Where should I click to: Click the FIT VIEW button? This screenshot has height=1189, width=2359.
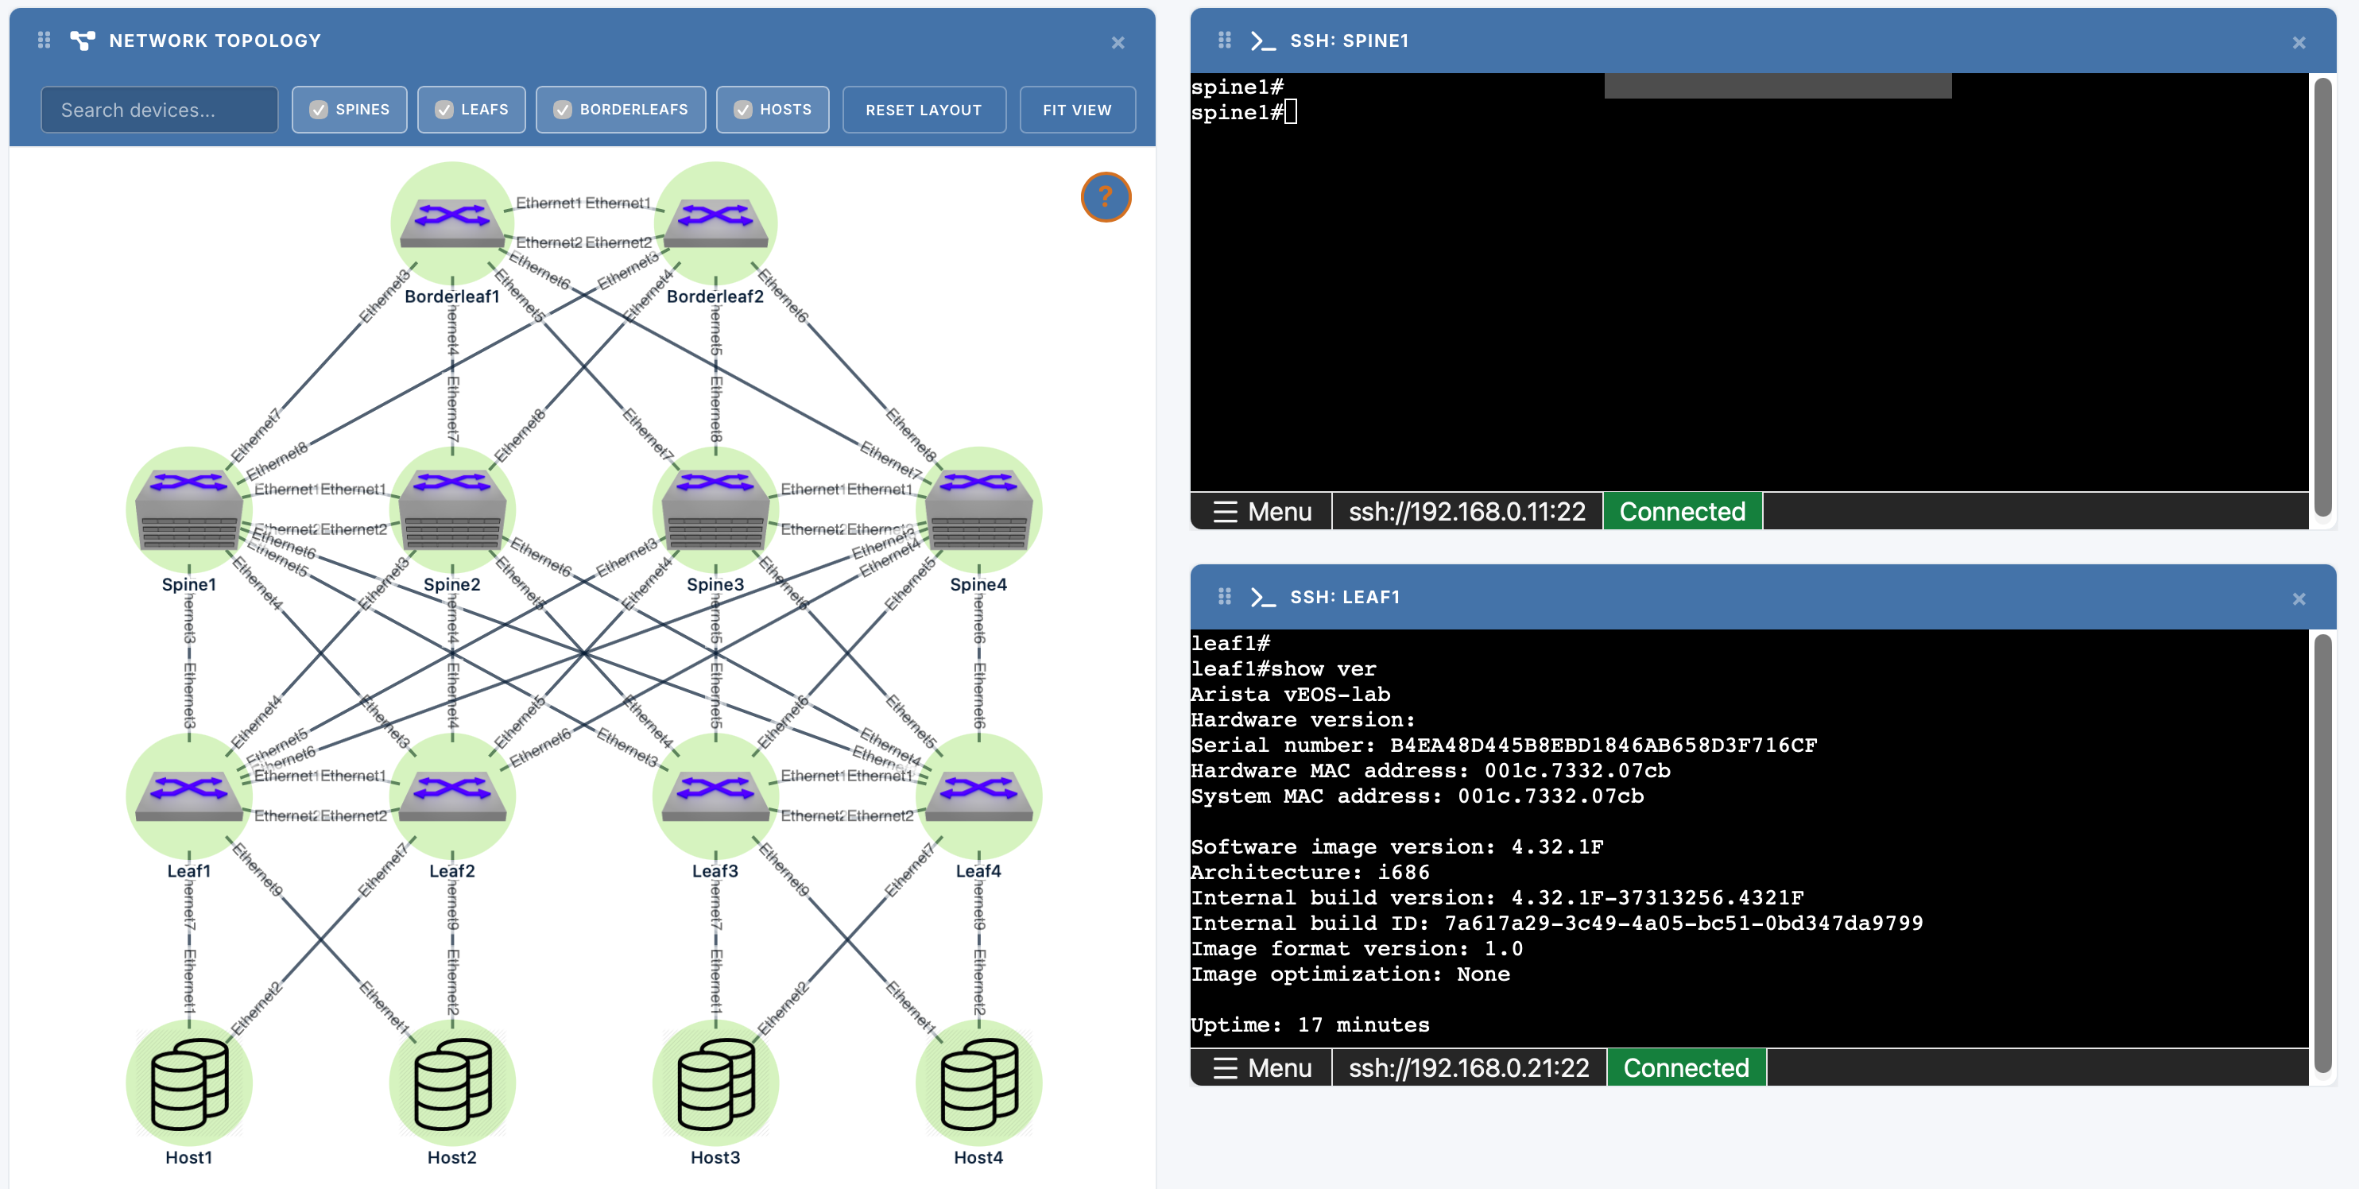click(1078, 110)
